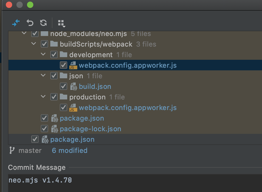Click the build.json file icon
Viewport: 262px width, 192px height.
74,86
